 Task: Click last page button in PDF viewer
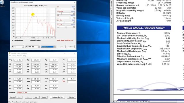pos(129,102)
